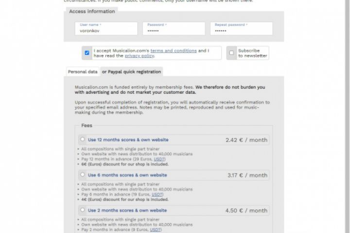This screenshot has height=233, width=350.
Task: Click the Password input field
Action: pyautogui.click(x=174, y=30)
